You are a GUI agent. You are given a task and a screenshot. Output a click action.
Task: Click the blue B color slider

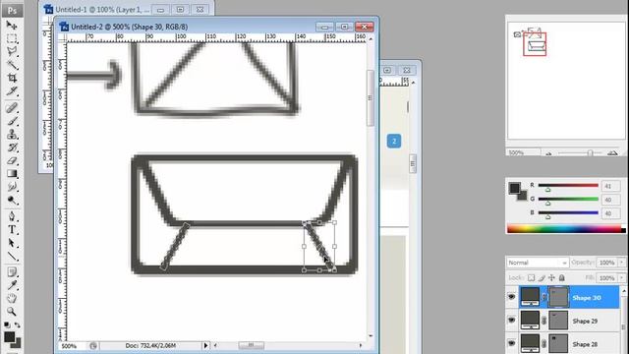(568, 212)
